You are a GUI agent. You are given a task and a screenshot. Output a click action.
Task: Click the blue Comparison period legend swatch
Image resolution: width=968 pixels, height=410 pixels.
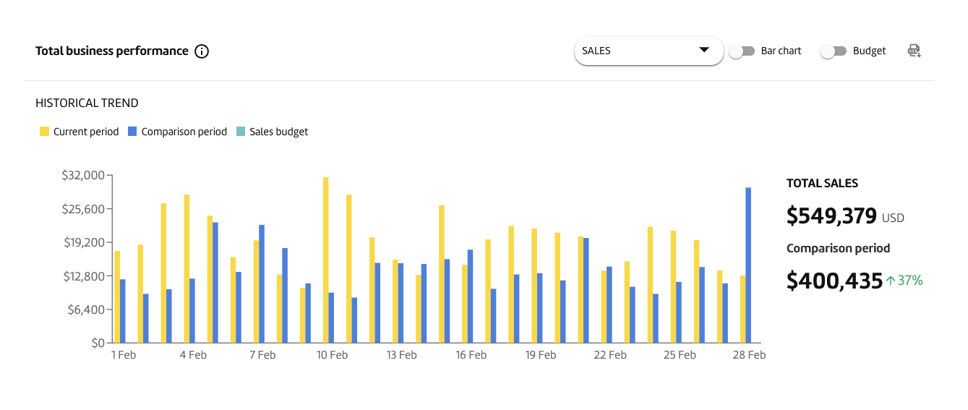click(132, 132)
